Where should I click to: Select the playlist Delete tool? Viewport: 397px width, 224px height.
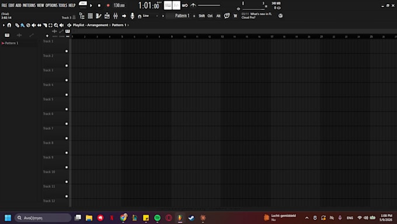pyautogui.click(x=28, y=25)
